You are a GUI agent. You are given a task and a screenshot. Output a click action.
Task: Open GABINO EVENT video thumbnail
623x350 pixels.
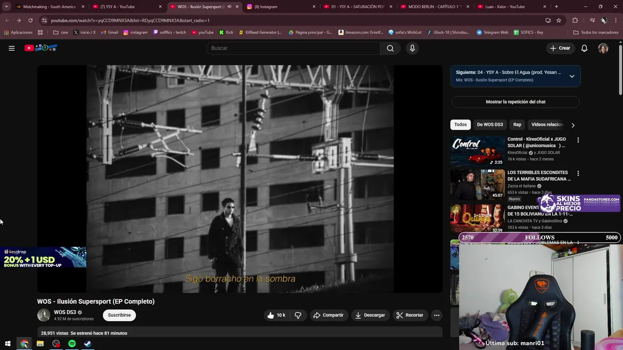tap(477, 218)
